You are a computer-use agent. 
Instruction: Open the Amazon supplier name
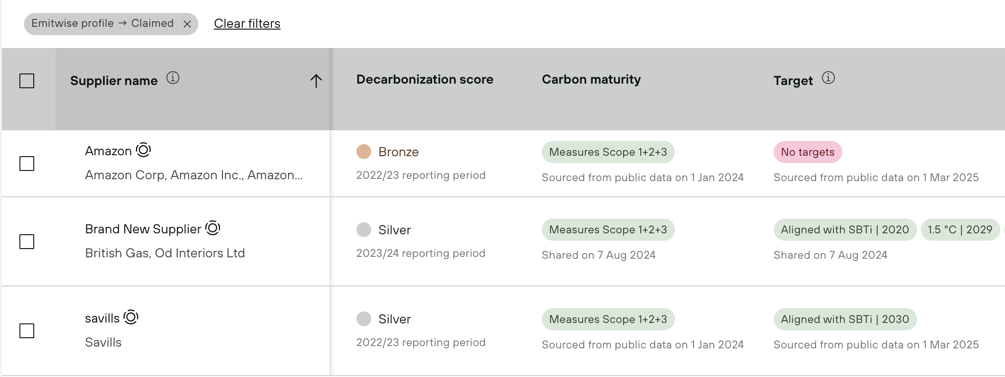109,151
